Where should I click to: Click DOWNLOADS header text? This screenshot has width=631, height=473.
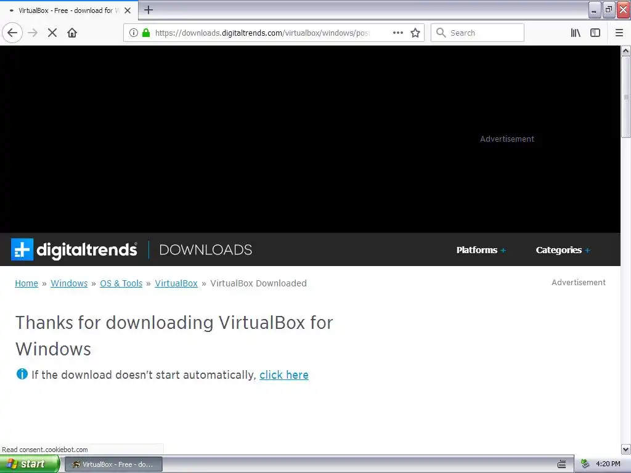click(206, 250)
